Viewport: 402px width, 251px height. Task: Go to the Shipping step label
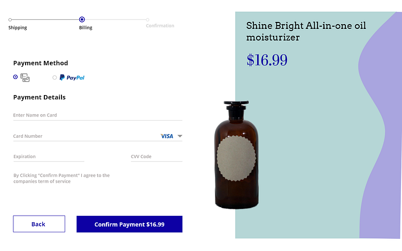(x=18, y=28)
